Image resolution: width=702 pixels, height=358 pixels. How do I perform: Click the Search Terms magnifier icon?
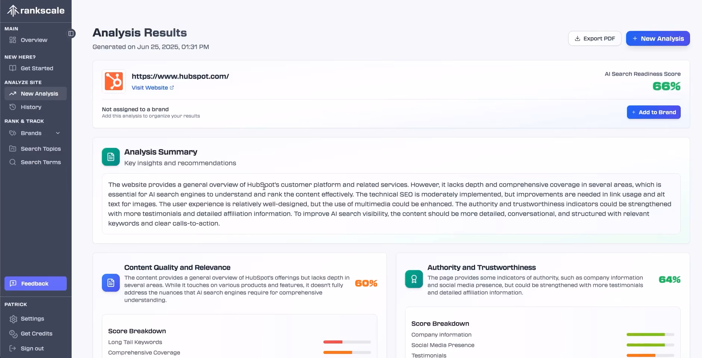click(13, 162)
